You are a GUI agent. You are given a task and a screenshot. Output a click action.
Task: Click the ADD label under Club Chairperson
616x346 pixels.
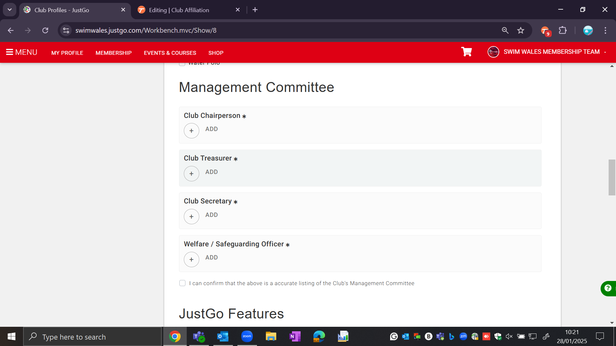(211, 129)
